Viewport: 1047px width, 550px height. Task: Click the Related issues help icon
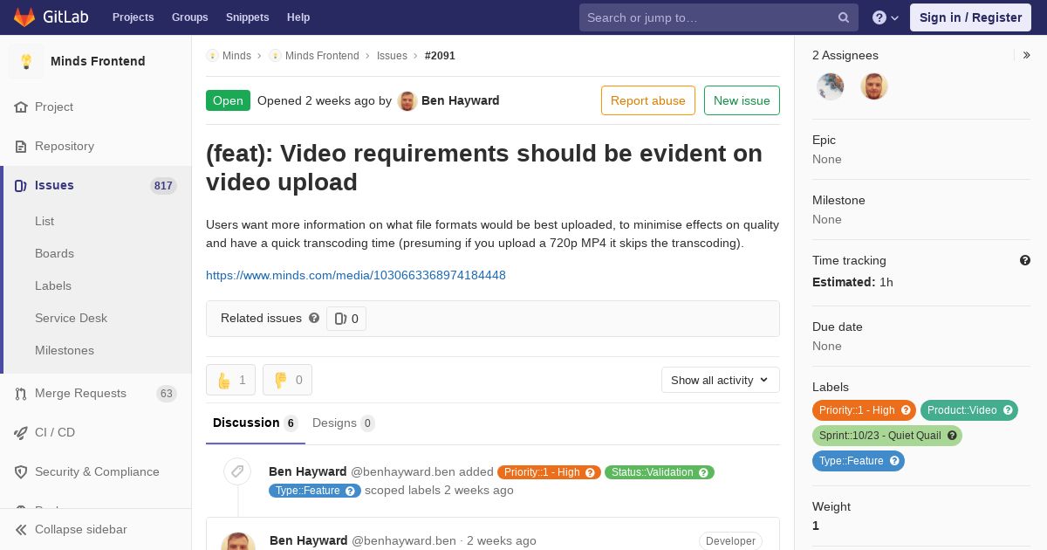click(314, 319)
